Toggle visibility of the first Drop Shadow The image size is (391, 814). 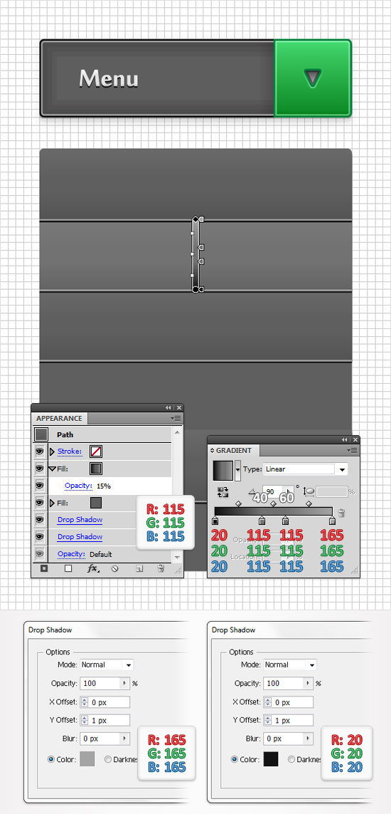tap(39, 520)
